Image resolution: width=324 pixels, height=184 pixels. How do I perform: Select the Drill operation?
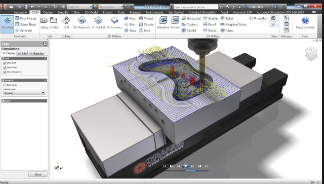(66, 23)
